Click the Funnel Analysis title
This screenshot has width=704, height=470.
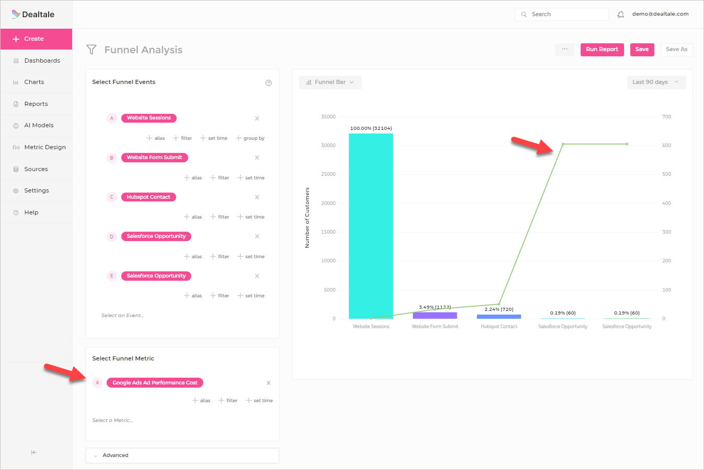click(143, 50)
